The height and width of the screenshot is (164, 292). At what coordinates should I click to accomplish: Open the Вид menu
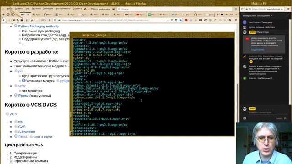click(27, 9)
